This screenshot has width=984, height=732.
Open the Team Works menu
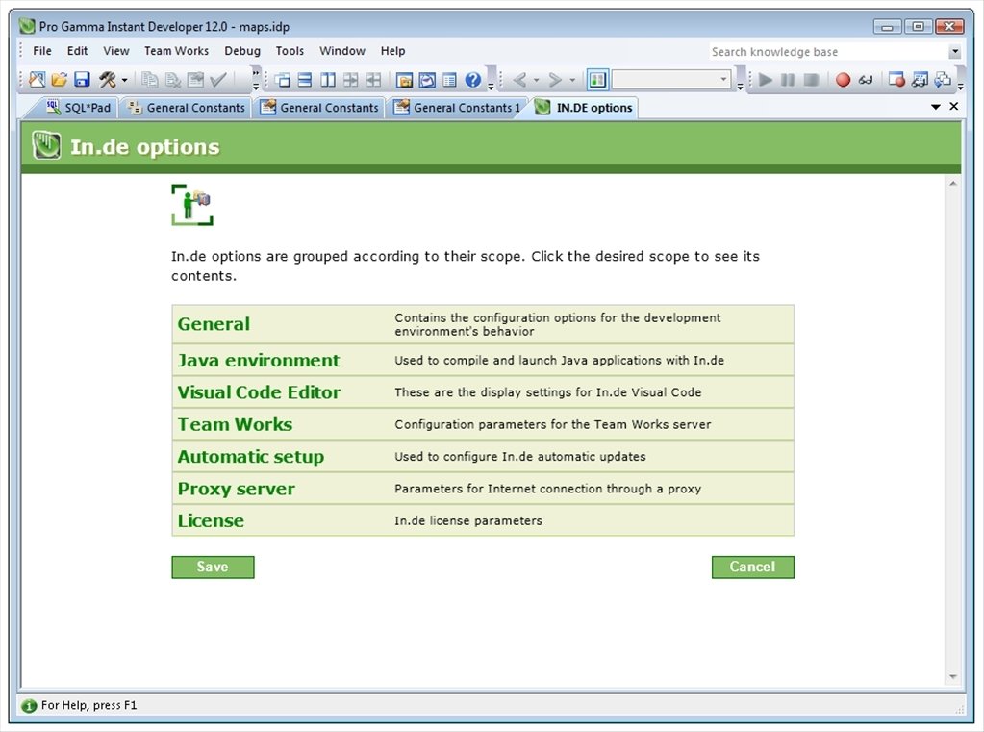tap(176, 50)
